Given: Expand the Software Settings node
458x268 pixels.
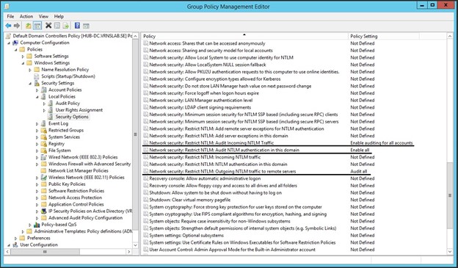Looking at the screenshot, I should click(x=23, y=56).
